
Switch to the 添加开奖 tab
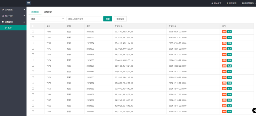coord(48,12)
